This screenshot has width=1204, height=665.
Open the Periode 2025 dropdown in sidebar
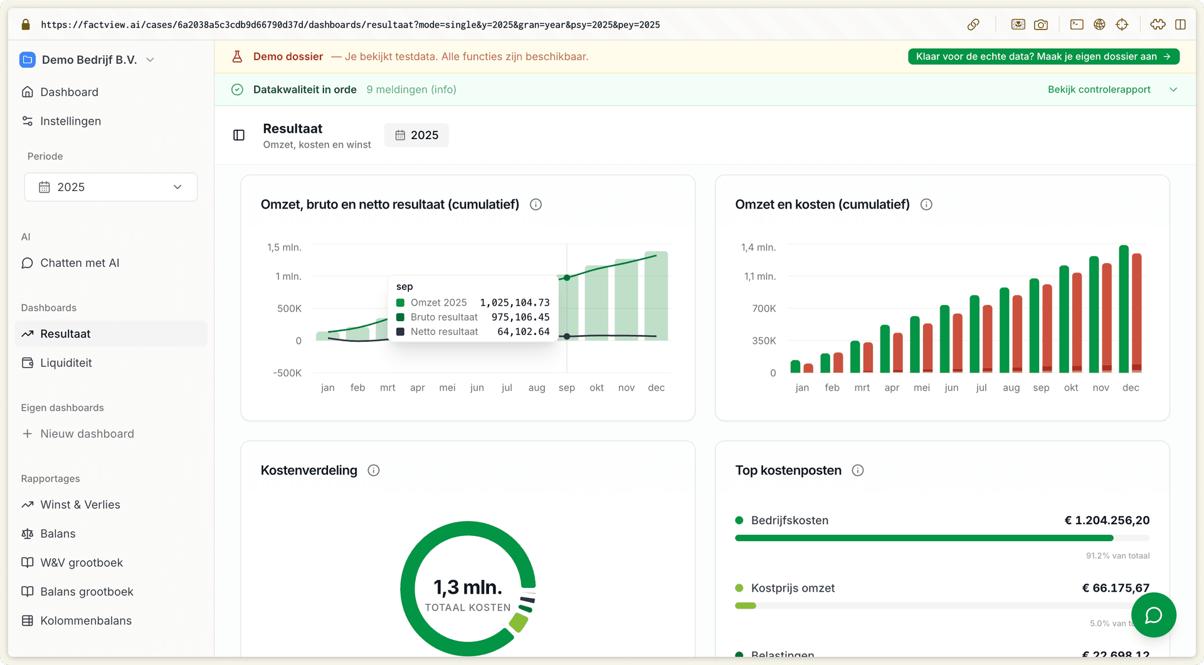pyautogui.click(x=111, y=187)
